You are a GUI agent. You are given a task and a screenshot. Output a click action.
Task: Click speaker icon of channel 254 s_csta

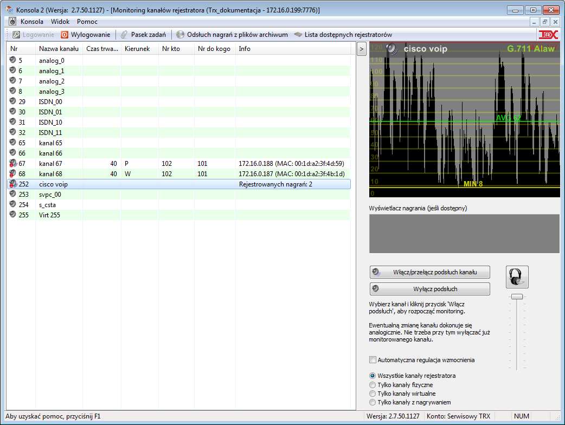click(x=12, y=204)
